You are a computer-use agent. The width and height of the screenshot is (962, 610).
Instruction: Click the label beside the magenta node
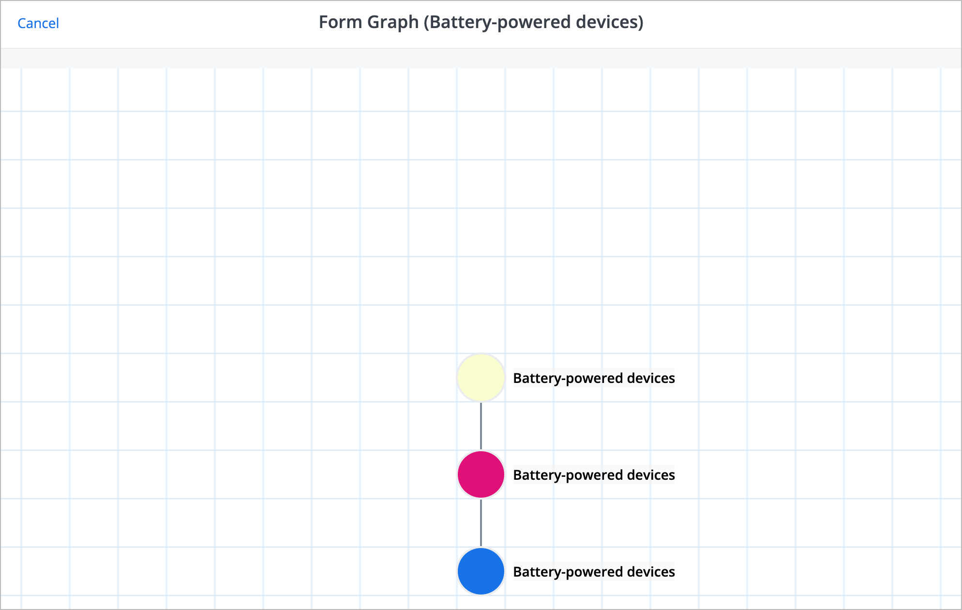coord(594,475)
